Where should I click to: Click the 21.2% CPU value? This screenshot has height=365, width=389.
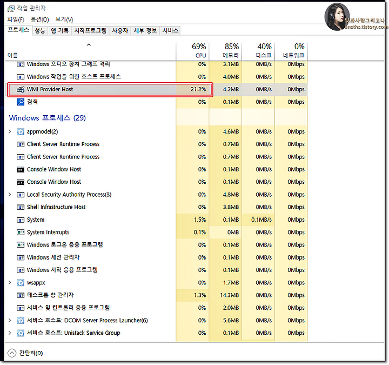click(198, 89)
